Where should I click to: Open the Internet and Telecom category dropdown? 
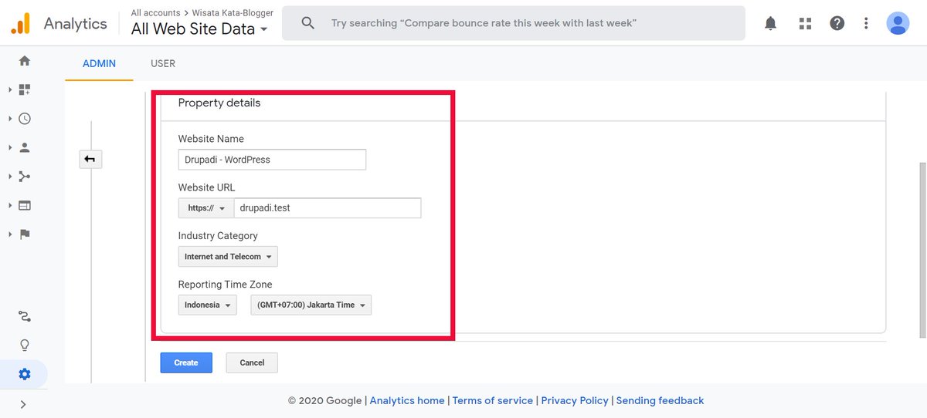point(228,257)
